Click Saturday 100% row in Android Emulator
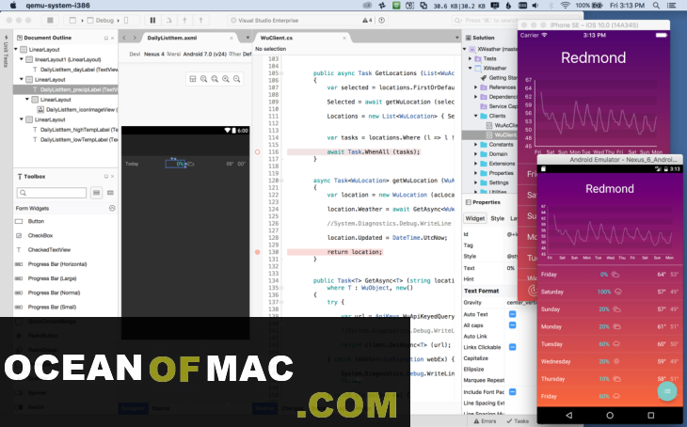This screenshot has height=427, width=687. point(610,292)
